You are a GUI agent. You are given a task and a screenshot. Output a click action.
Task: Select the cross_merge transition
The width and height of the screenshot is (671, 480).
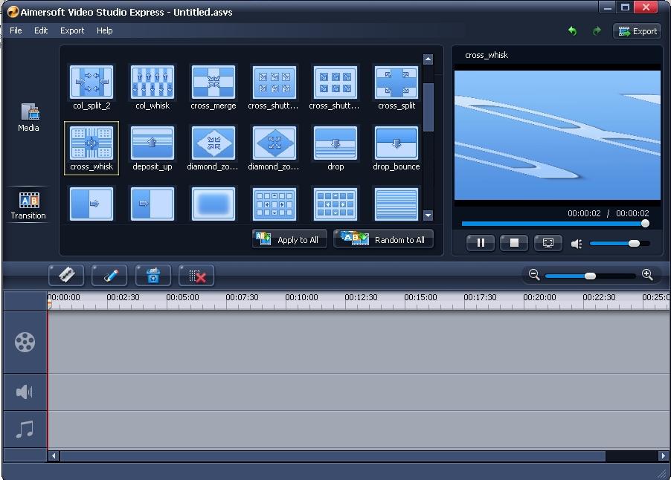213,87
